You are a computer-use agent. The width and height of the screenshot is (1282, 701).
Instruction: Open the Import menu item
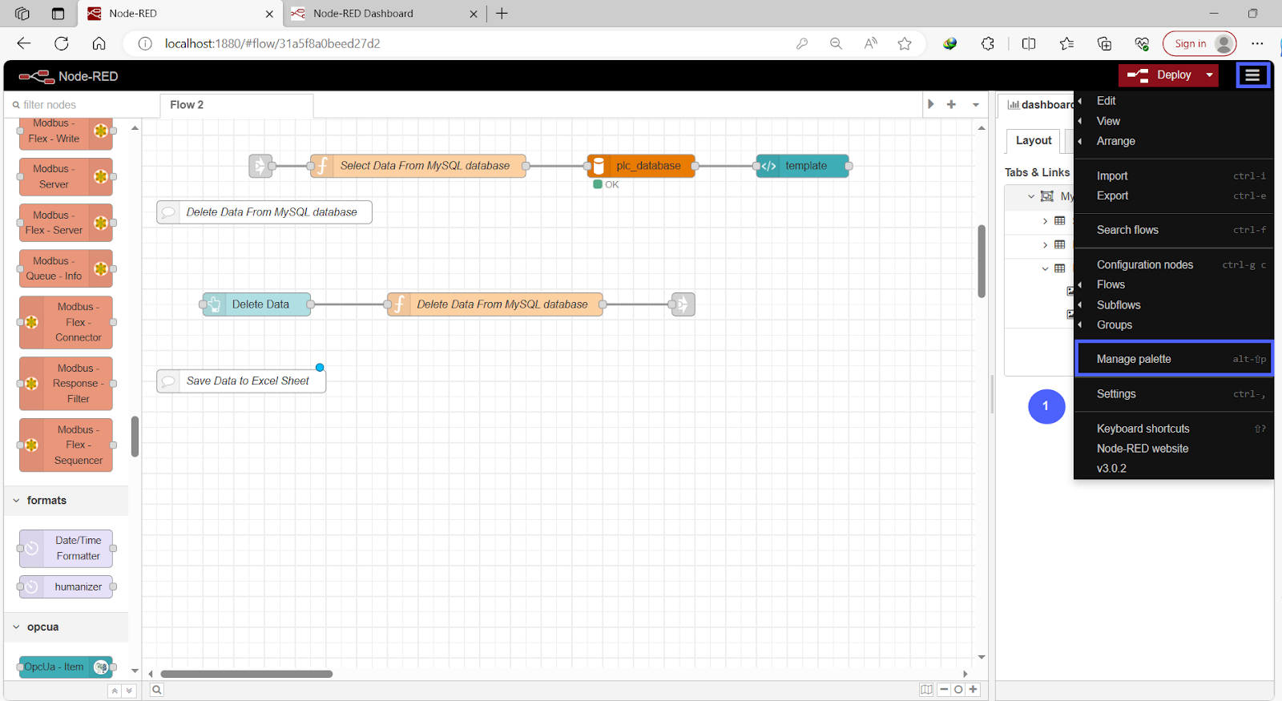click(x=1174, y=176)
